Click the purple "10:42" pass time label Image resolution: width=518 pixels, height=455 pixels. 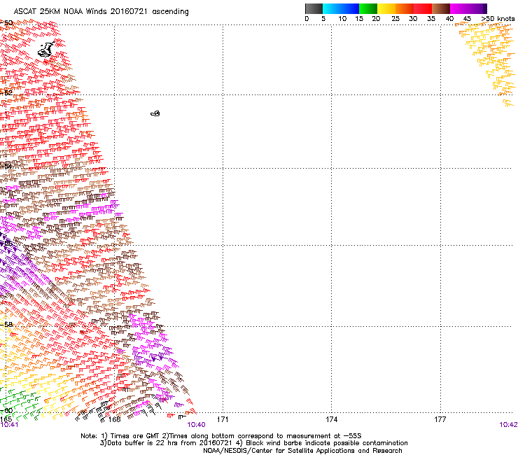pos(508,425)
